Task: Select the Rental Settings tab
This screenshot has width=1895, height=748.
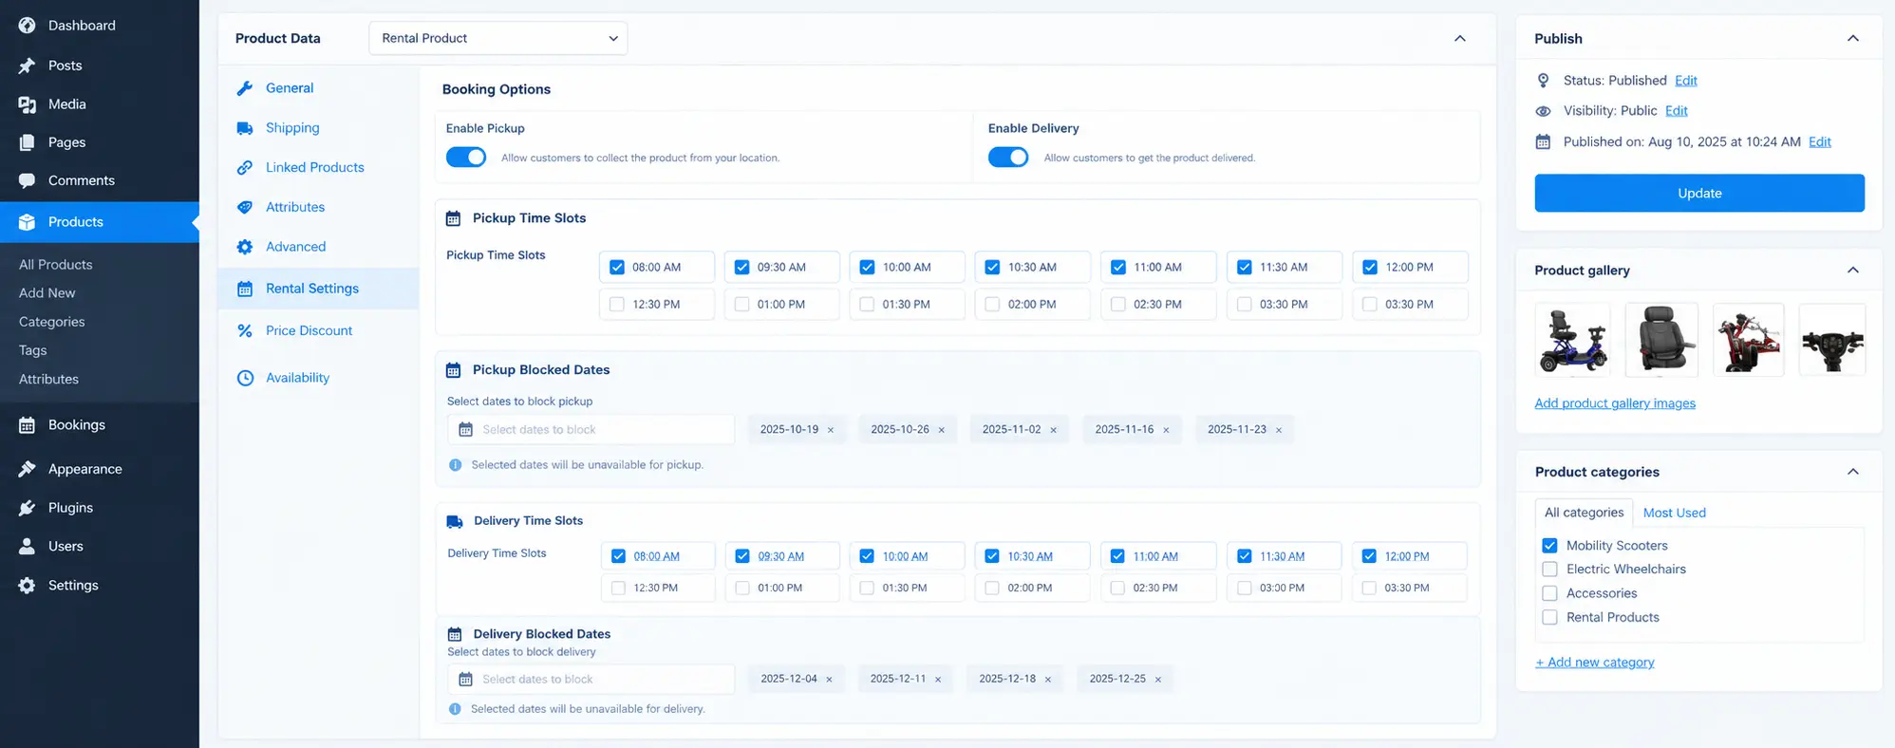Action: pos(319,289)
